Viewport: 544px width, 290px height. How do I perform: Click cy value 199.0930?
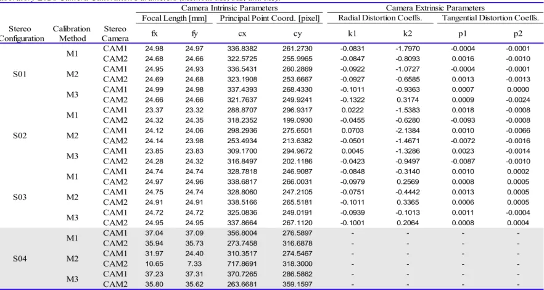point(297,120)
